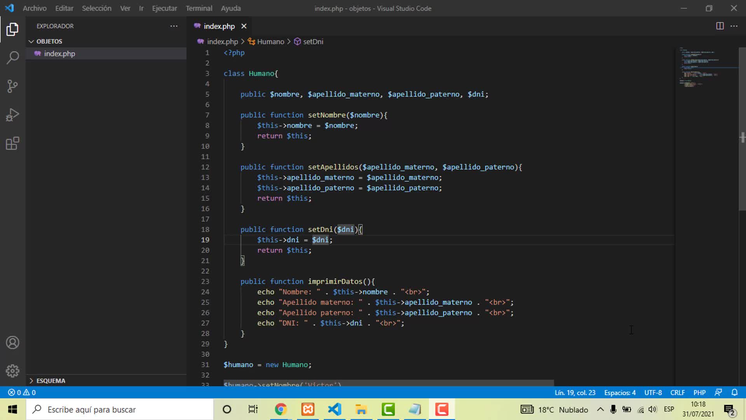
Task: Open the Accounts menu icon
Action: tap(12, 343)
